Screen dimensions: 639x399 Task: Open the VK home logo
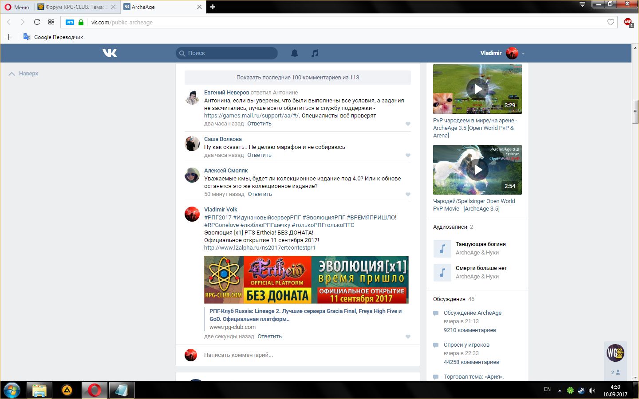tap(110, 53)
